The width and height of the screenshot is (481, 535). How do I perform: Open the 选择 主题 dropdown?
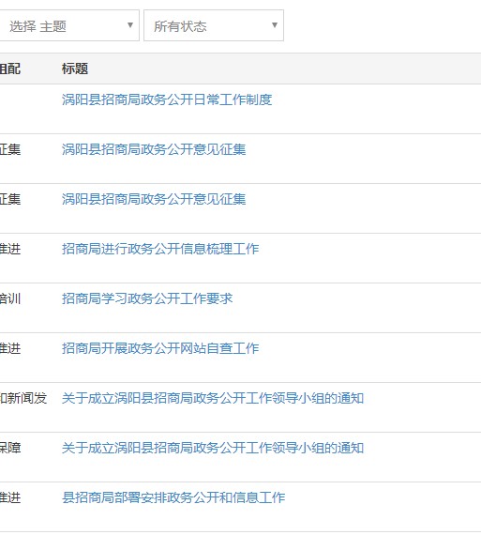coord(69,25)
